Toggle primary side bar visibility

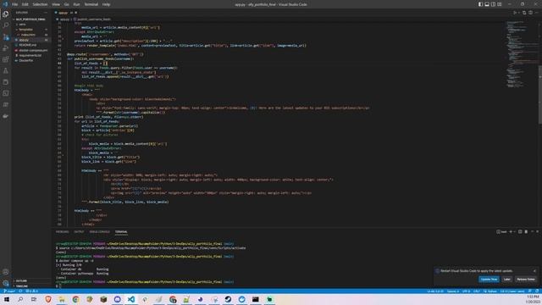[480, 4]
